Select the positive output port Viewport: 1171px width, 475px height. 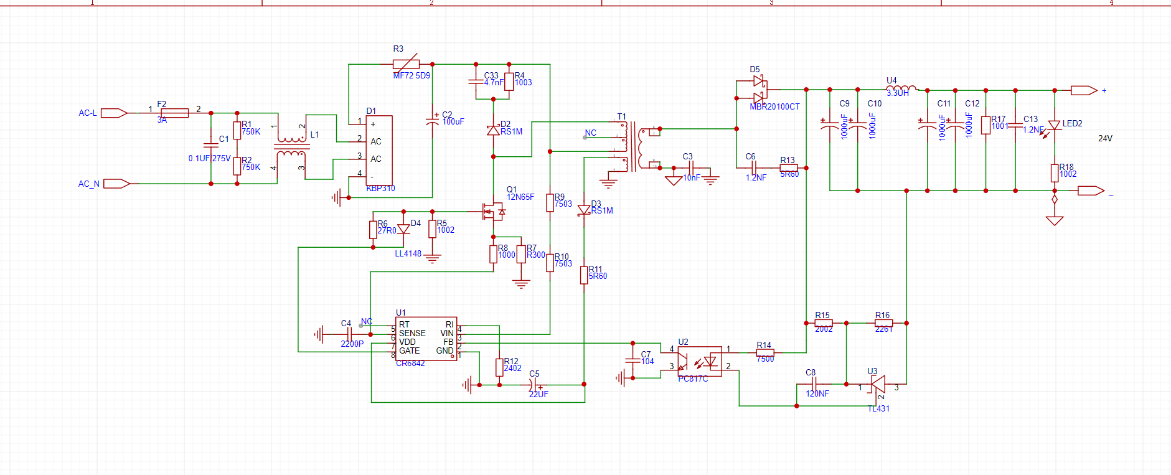[x=1083, y=90]
